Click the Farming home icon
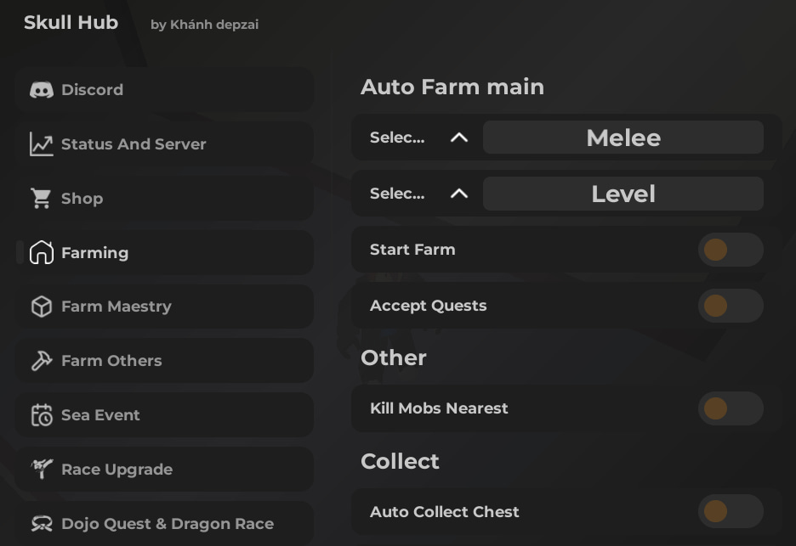This screenshot has height=546, width=796. coord(42,252)
